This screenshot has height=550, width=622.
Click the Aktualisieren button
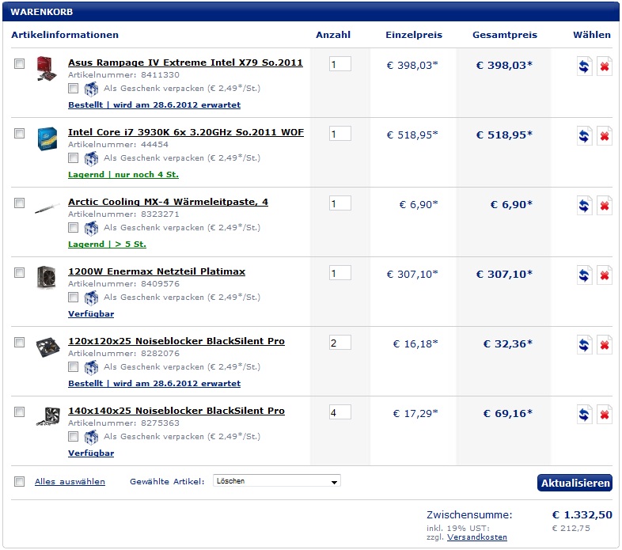click(575, 483)
